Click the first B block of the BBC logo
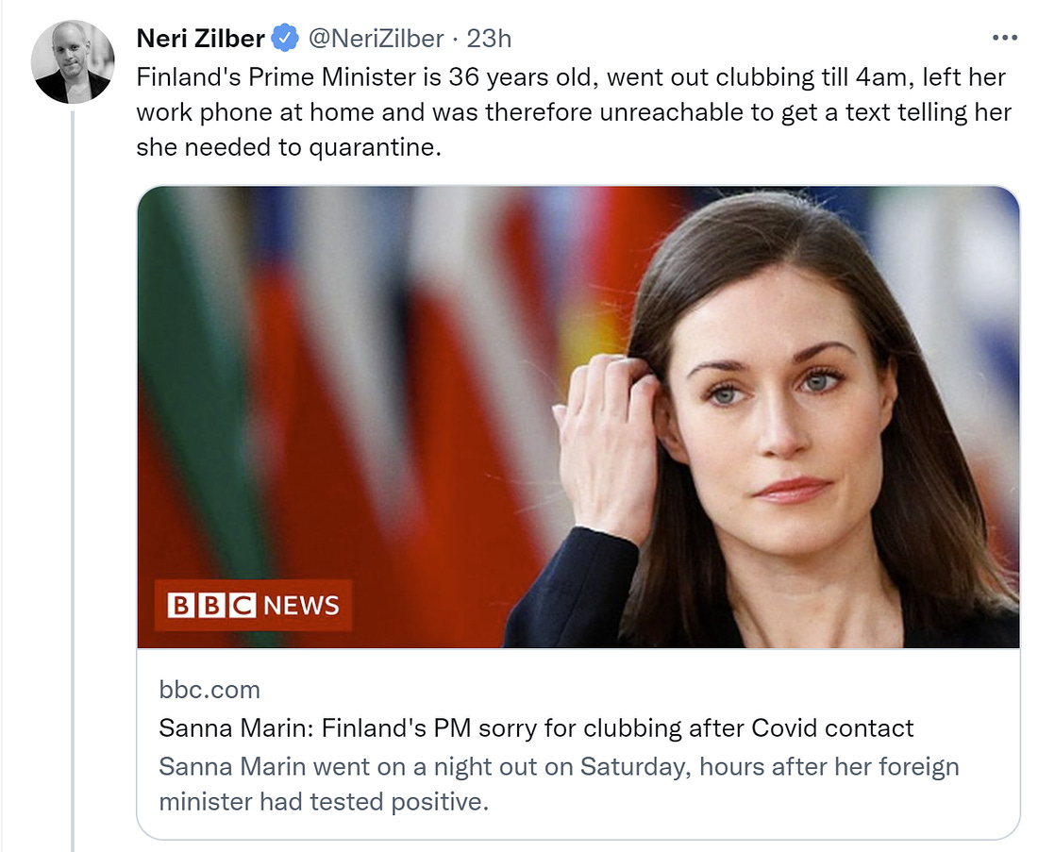 click(179, 605)
